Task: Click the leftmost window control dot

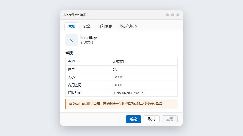Action: pos(167,15)
